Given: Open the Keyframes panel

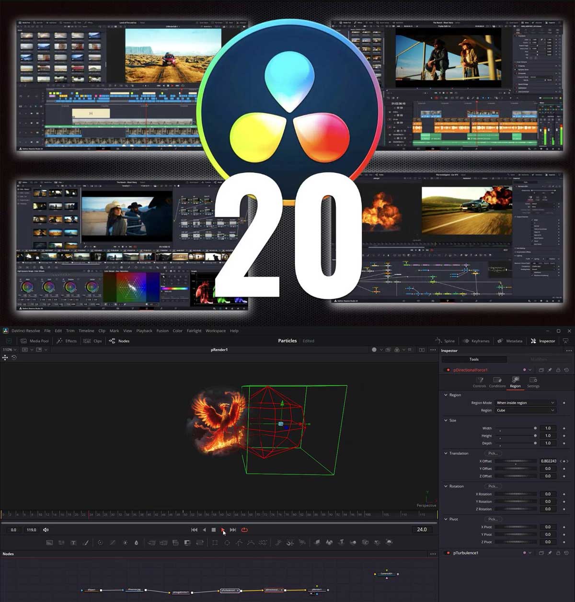Looking at the screenshot, I should (476, 341).
